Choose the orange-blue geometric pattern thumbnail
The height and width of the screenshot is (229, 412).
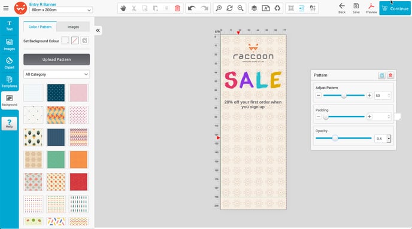coord(56,115)
